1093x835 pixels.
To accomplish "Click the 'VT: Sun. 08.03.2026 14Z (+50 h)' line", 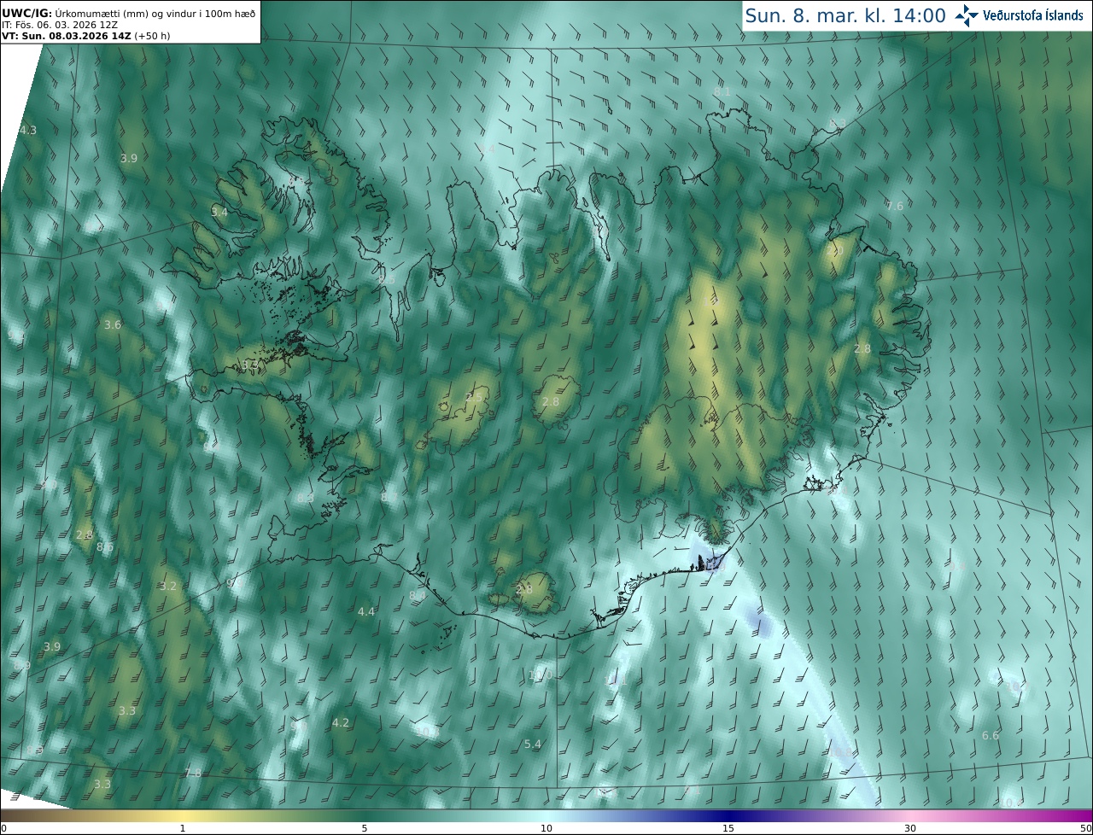I will (x=86, y=36).
